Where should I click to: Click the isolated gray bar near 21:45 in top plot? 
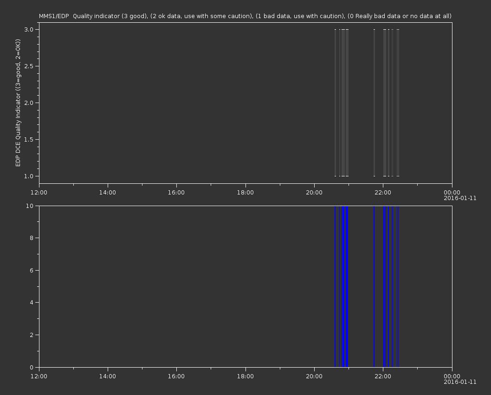coord(374,103)
